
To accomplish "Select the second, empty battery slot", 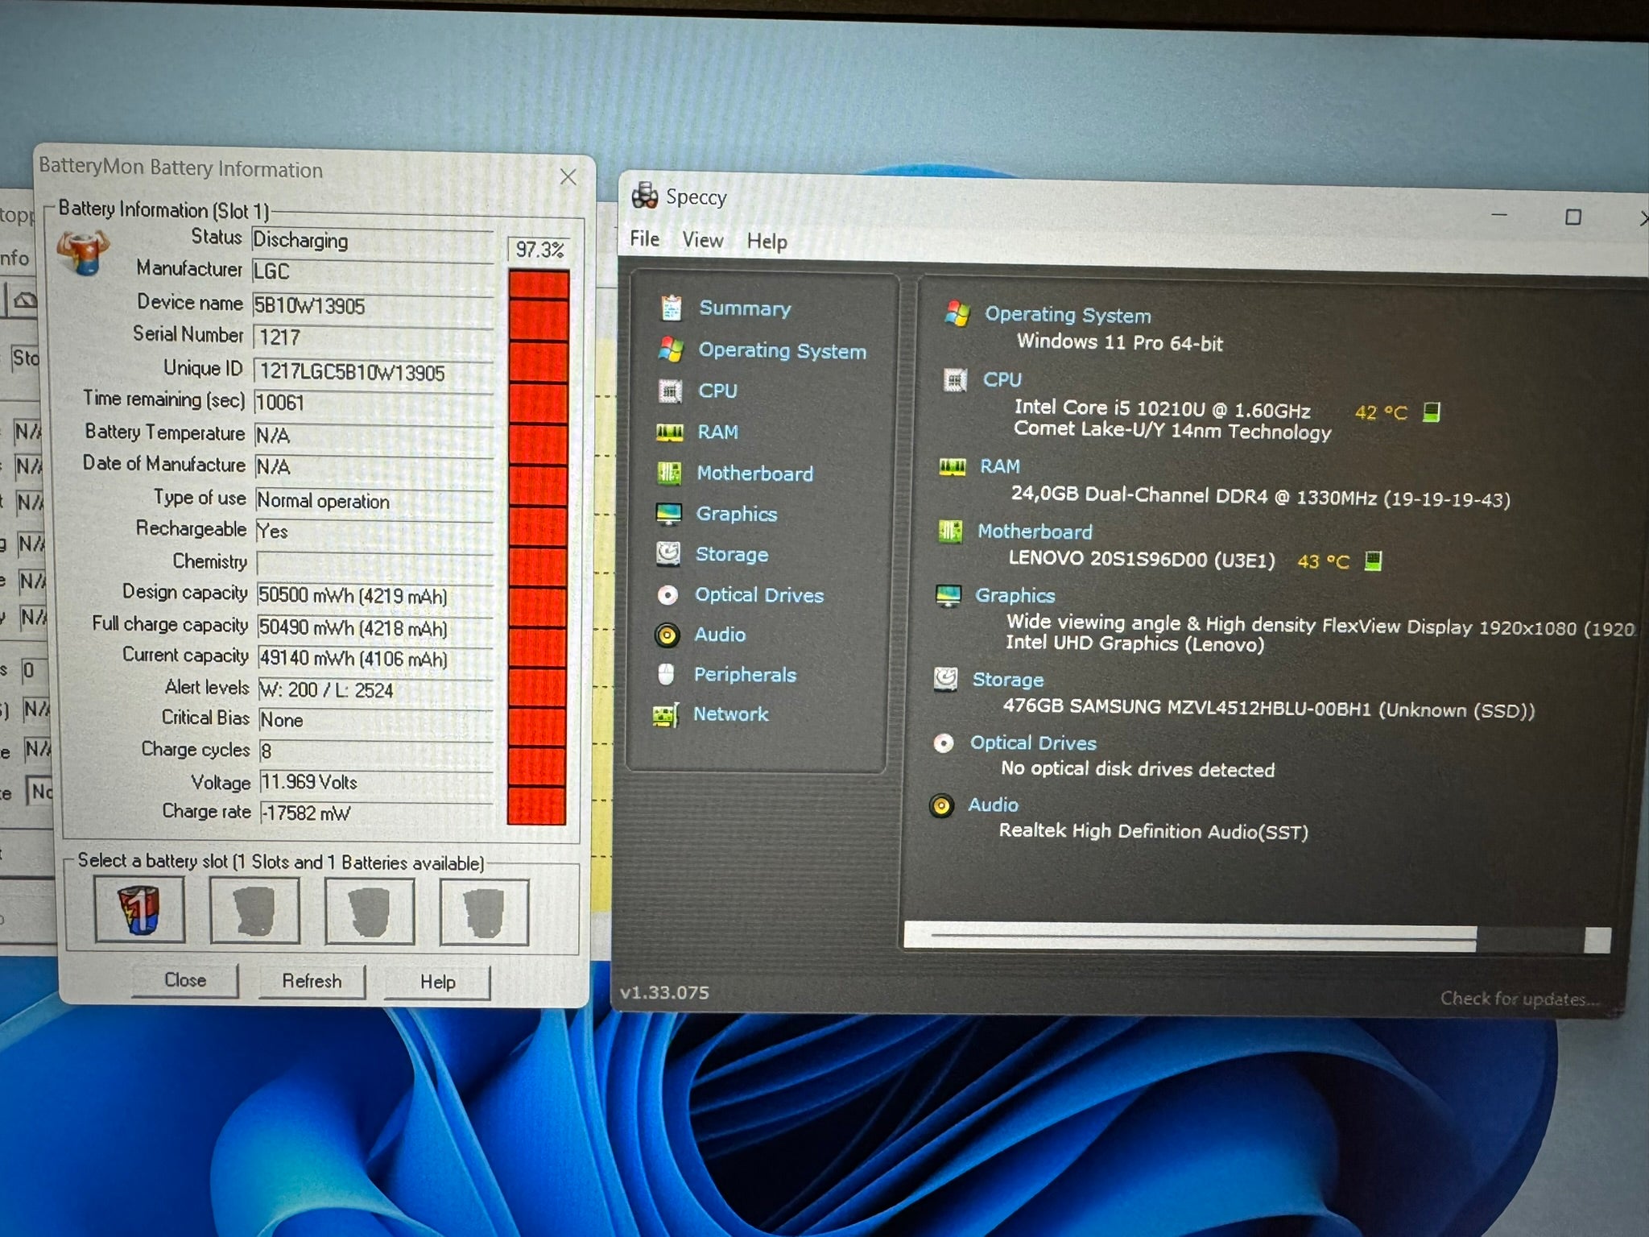I will click(254, 911).
